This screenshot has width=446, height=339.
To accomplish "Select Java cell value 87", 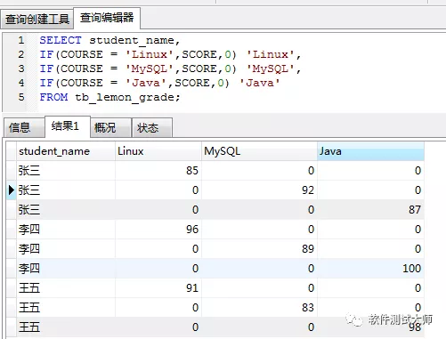I will click(370, 210).
